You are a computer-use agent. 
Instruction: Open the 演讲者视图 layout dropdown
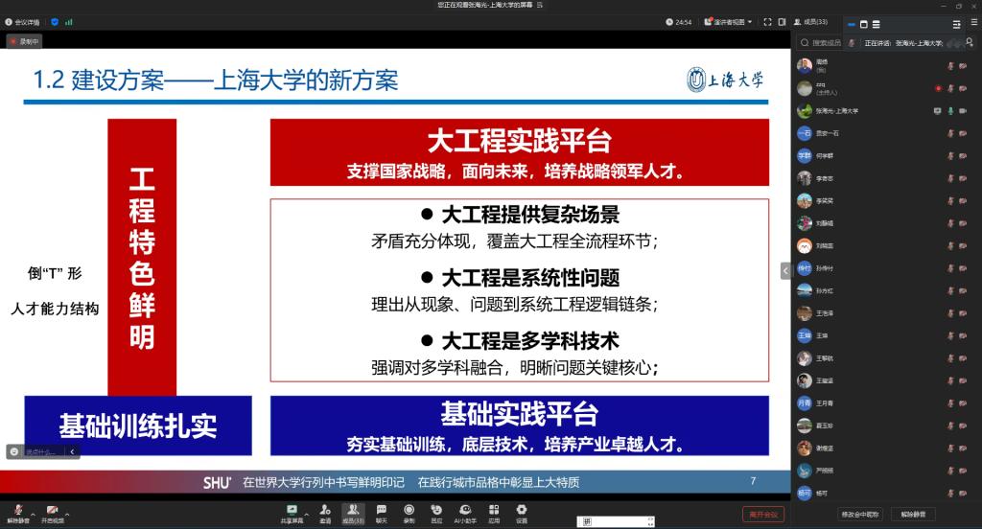coord(729,22)
